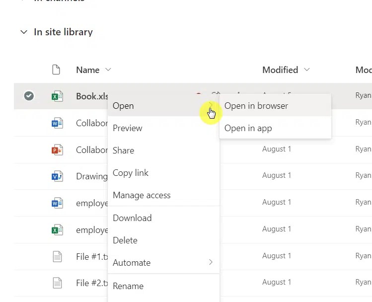Screen dimensions: 372x302
Task: Click August 1 date in File #2 row
Action: click(277, 282)
